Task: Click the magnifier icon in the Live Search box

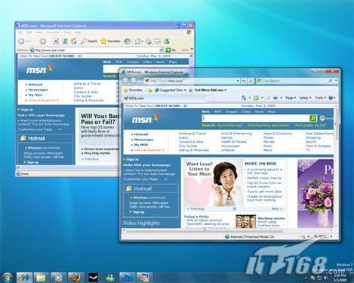Action: coord(331,81)
